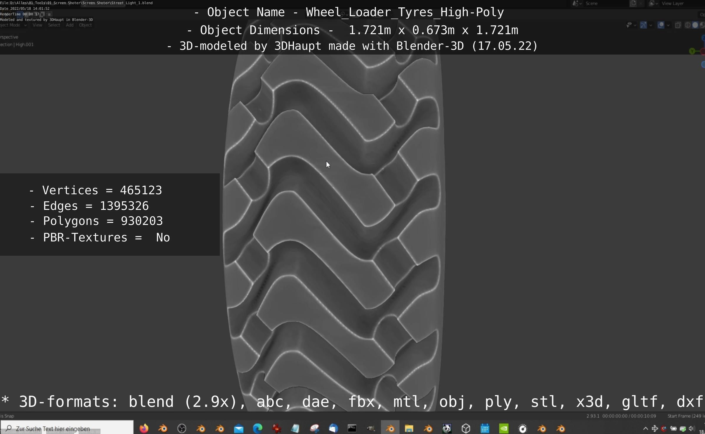Click the remove scene X icon
The height and width of the screenshot is (434, 705).
tap(640, 4)
